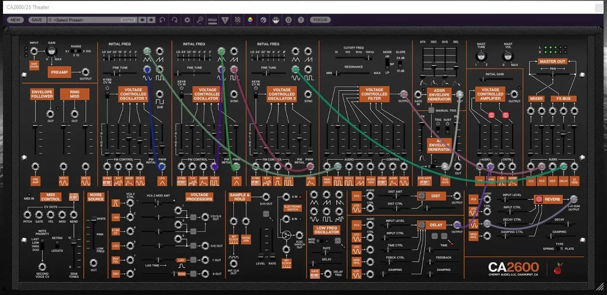The height and width of the screenshot is (295, 607).
Task: Click the Redo arrow in the toolbar
Action: pos(175,20)
